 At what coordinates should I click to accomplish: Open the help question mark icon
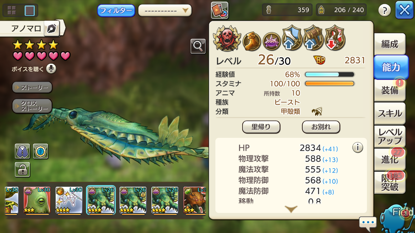385,11
